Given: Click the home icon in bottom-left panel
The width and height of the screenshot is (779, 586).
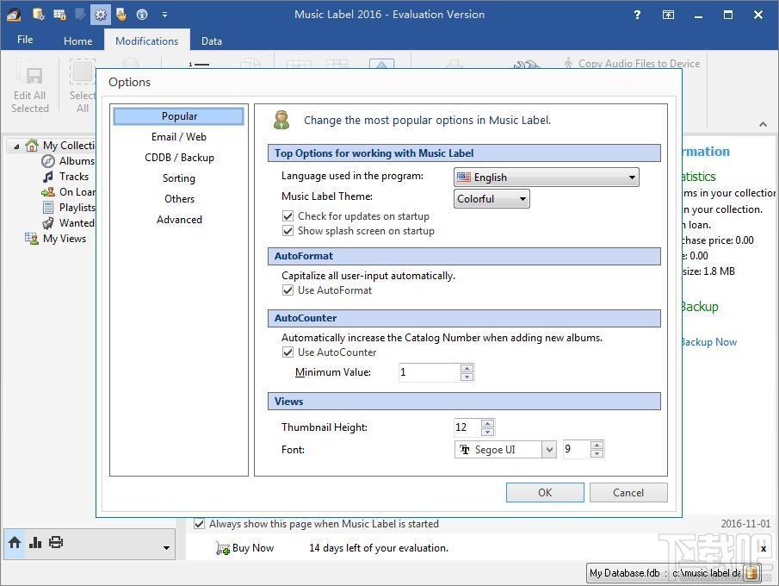Looking at the screenshot, I should click(x=15, y=542).
